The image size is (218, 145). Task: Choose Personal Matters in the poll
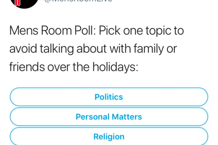(x=109, y=117)
